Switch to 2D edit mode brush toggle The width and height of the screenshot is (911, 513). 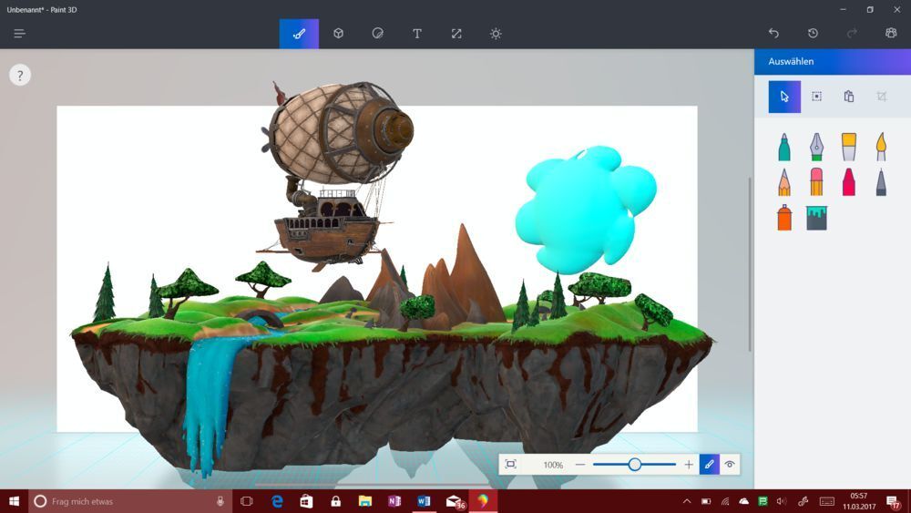coord(710,465)
